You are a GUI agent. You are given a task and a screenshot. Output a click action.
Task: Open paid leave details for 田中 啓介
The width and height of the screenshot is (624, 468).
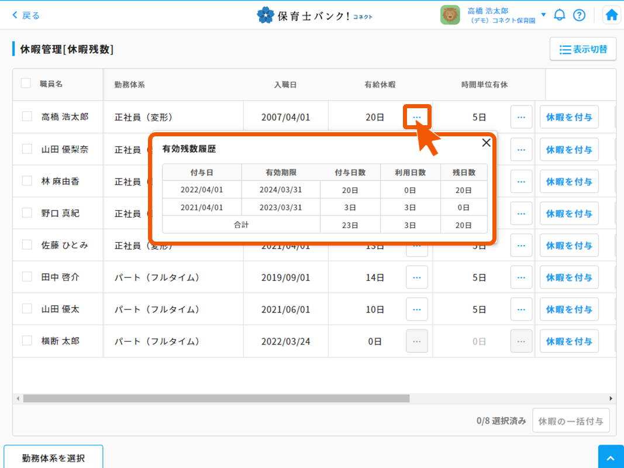coord(417,277)
